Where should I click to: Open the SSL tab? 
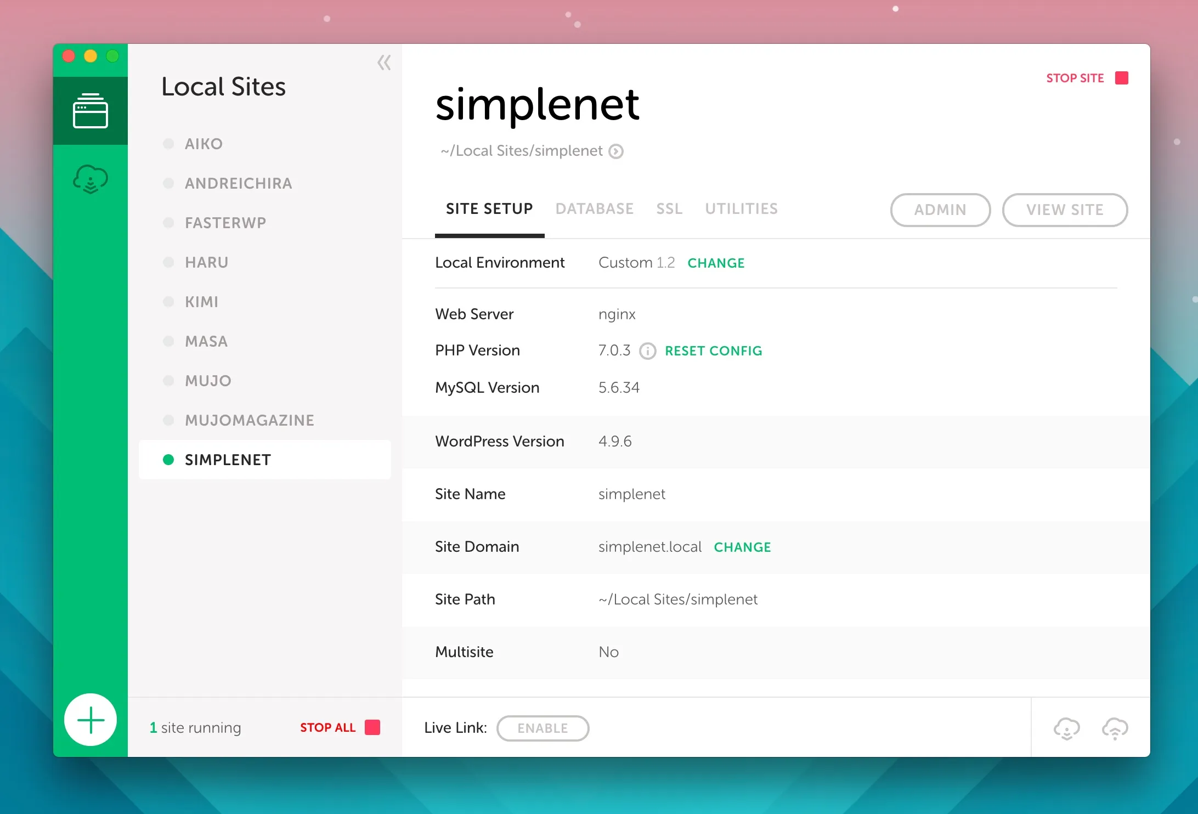(x=669, y=209)
